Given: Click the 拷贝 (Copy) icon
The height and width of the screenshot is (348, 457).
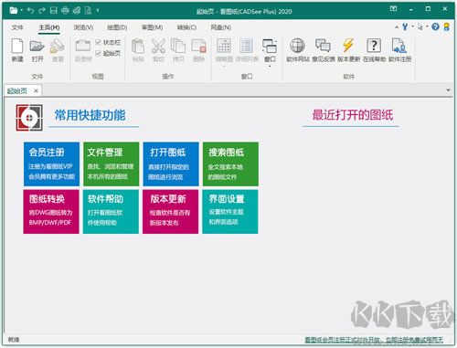Looking at the screenshot, I should point(178,46).
